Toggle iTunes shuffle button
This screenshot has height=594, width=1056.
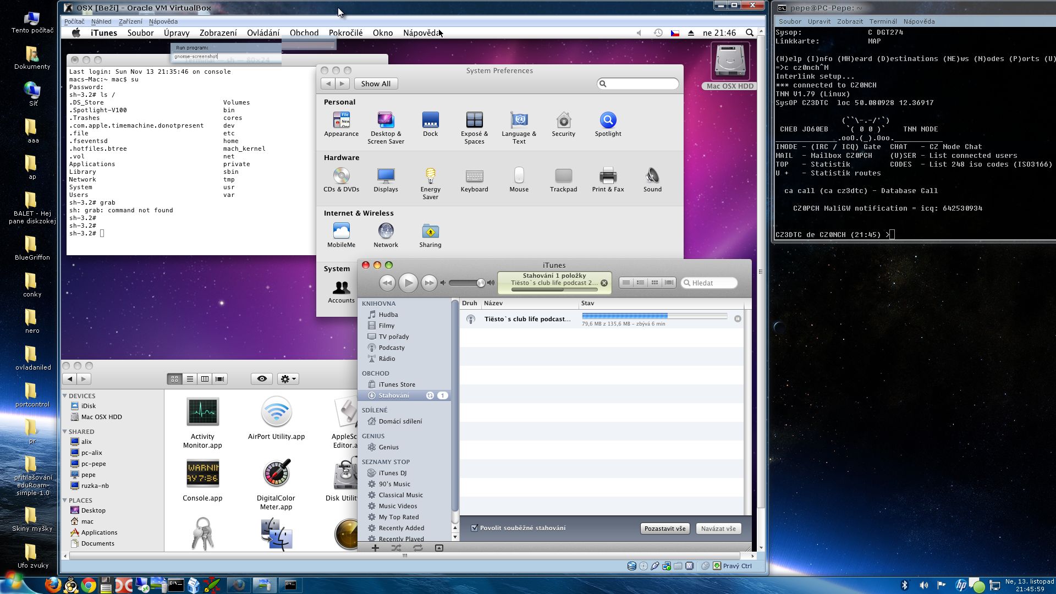396,548
